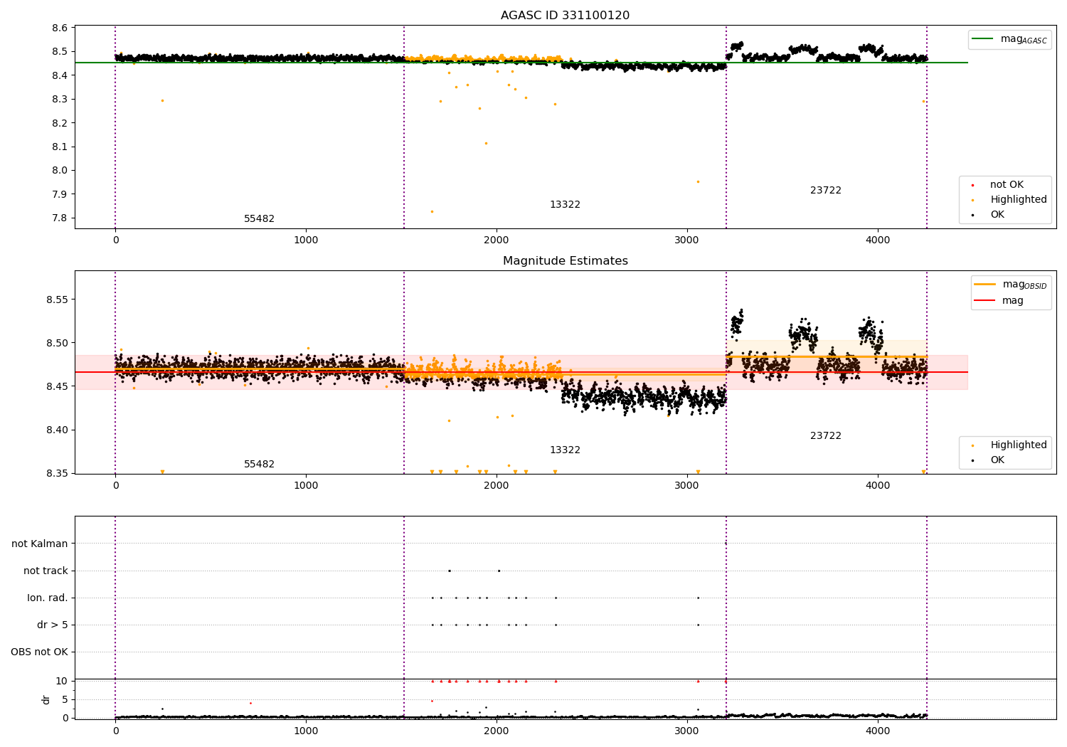Click obsid label 55482 in top plot
1067x747 pixels.
pyautogui.click(x=259, y=219)
